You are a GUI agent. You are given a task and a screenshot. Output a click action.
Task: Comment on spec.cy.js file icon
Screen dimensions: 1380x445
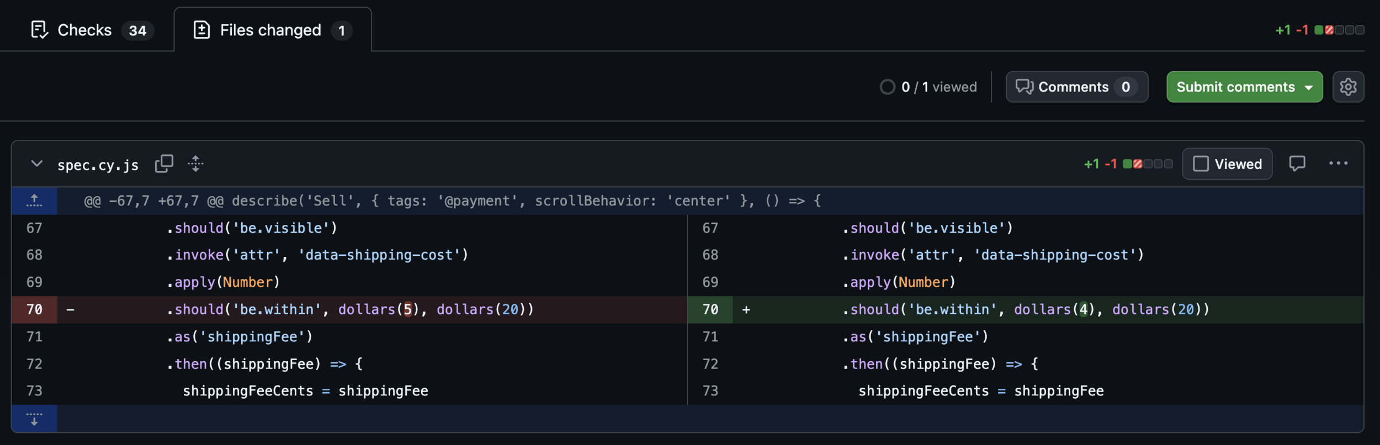pyautogui.click(x=1297, y=164)
